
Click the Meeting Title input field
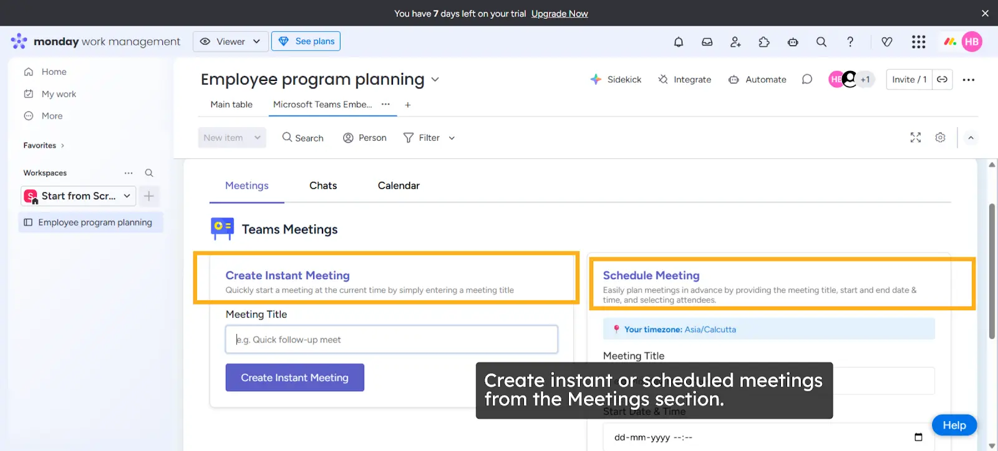point(391,339)
